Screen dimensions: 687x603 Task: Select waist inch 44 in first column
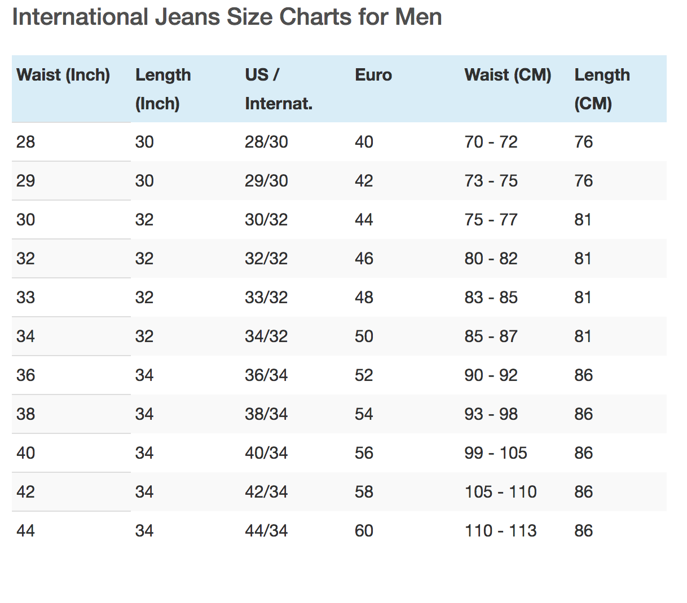[26, 531]
